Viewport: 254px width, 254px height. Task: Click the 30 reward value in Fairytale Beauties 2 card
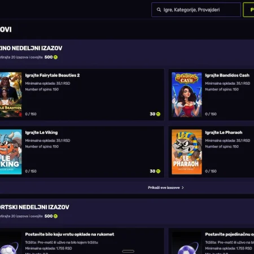(x=152, y=114)
